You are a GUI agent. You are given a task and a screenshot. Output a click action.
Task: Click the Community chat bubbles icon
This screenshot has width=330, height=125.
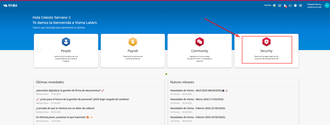coord(200,42)
